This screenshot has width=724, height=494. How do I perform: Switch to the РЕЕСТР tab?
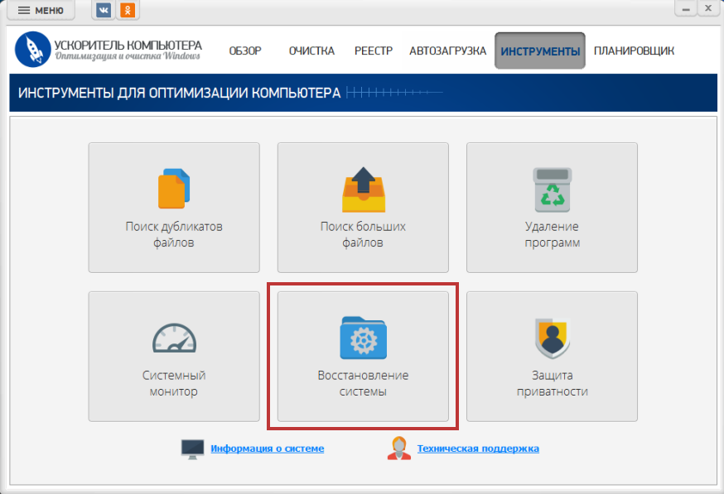(x=373, y=50)
